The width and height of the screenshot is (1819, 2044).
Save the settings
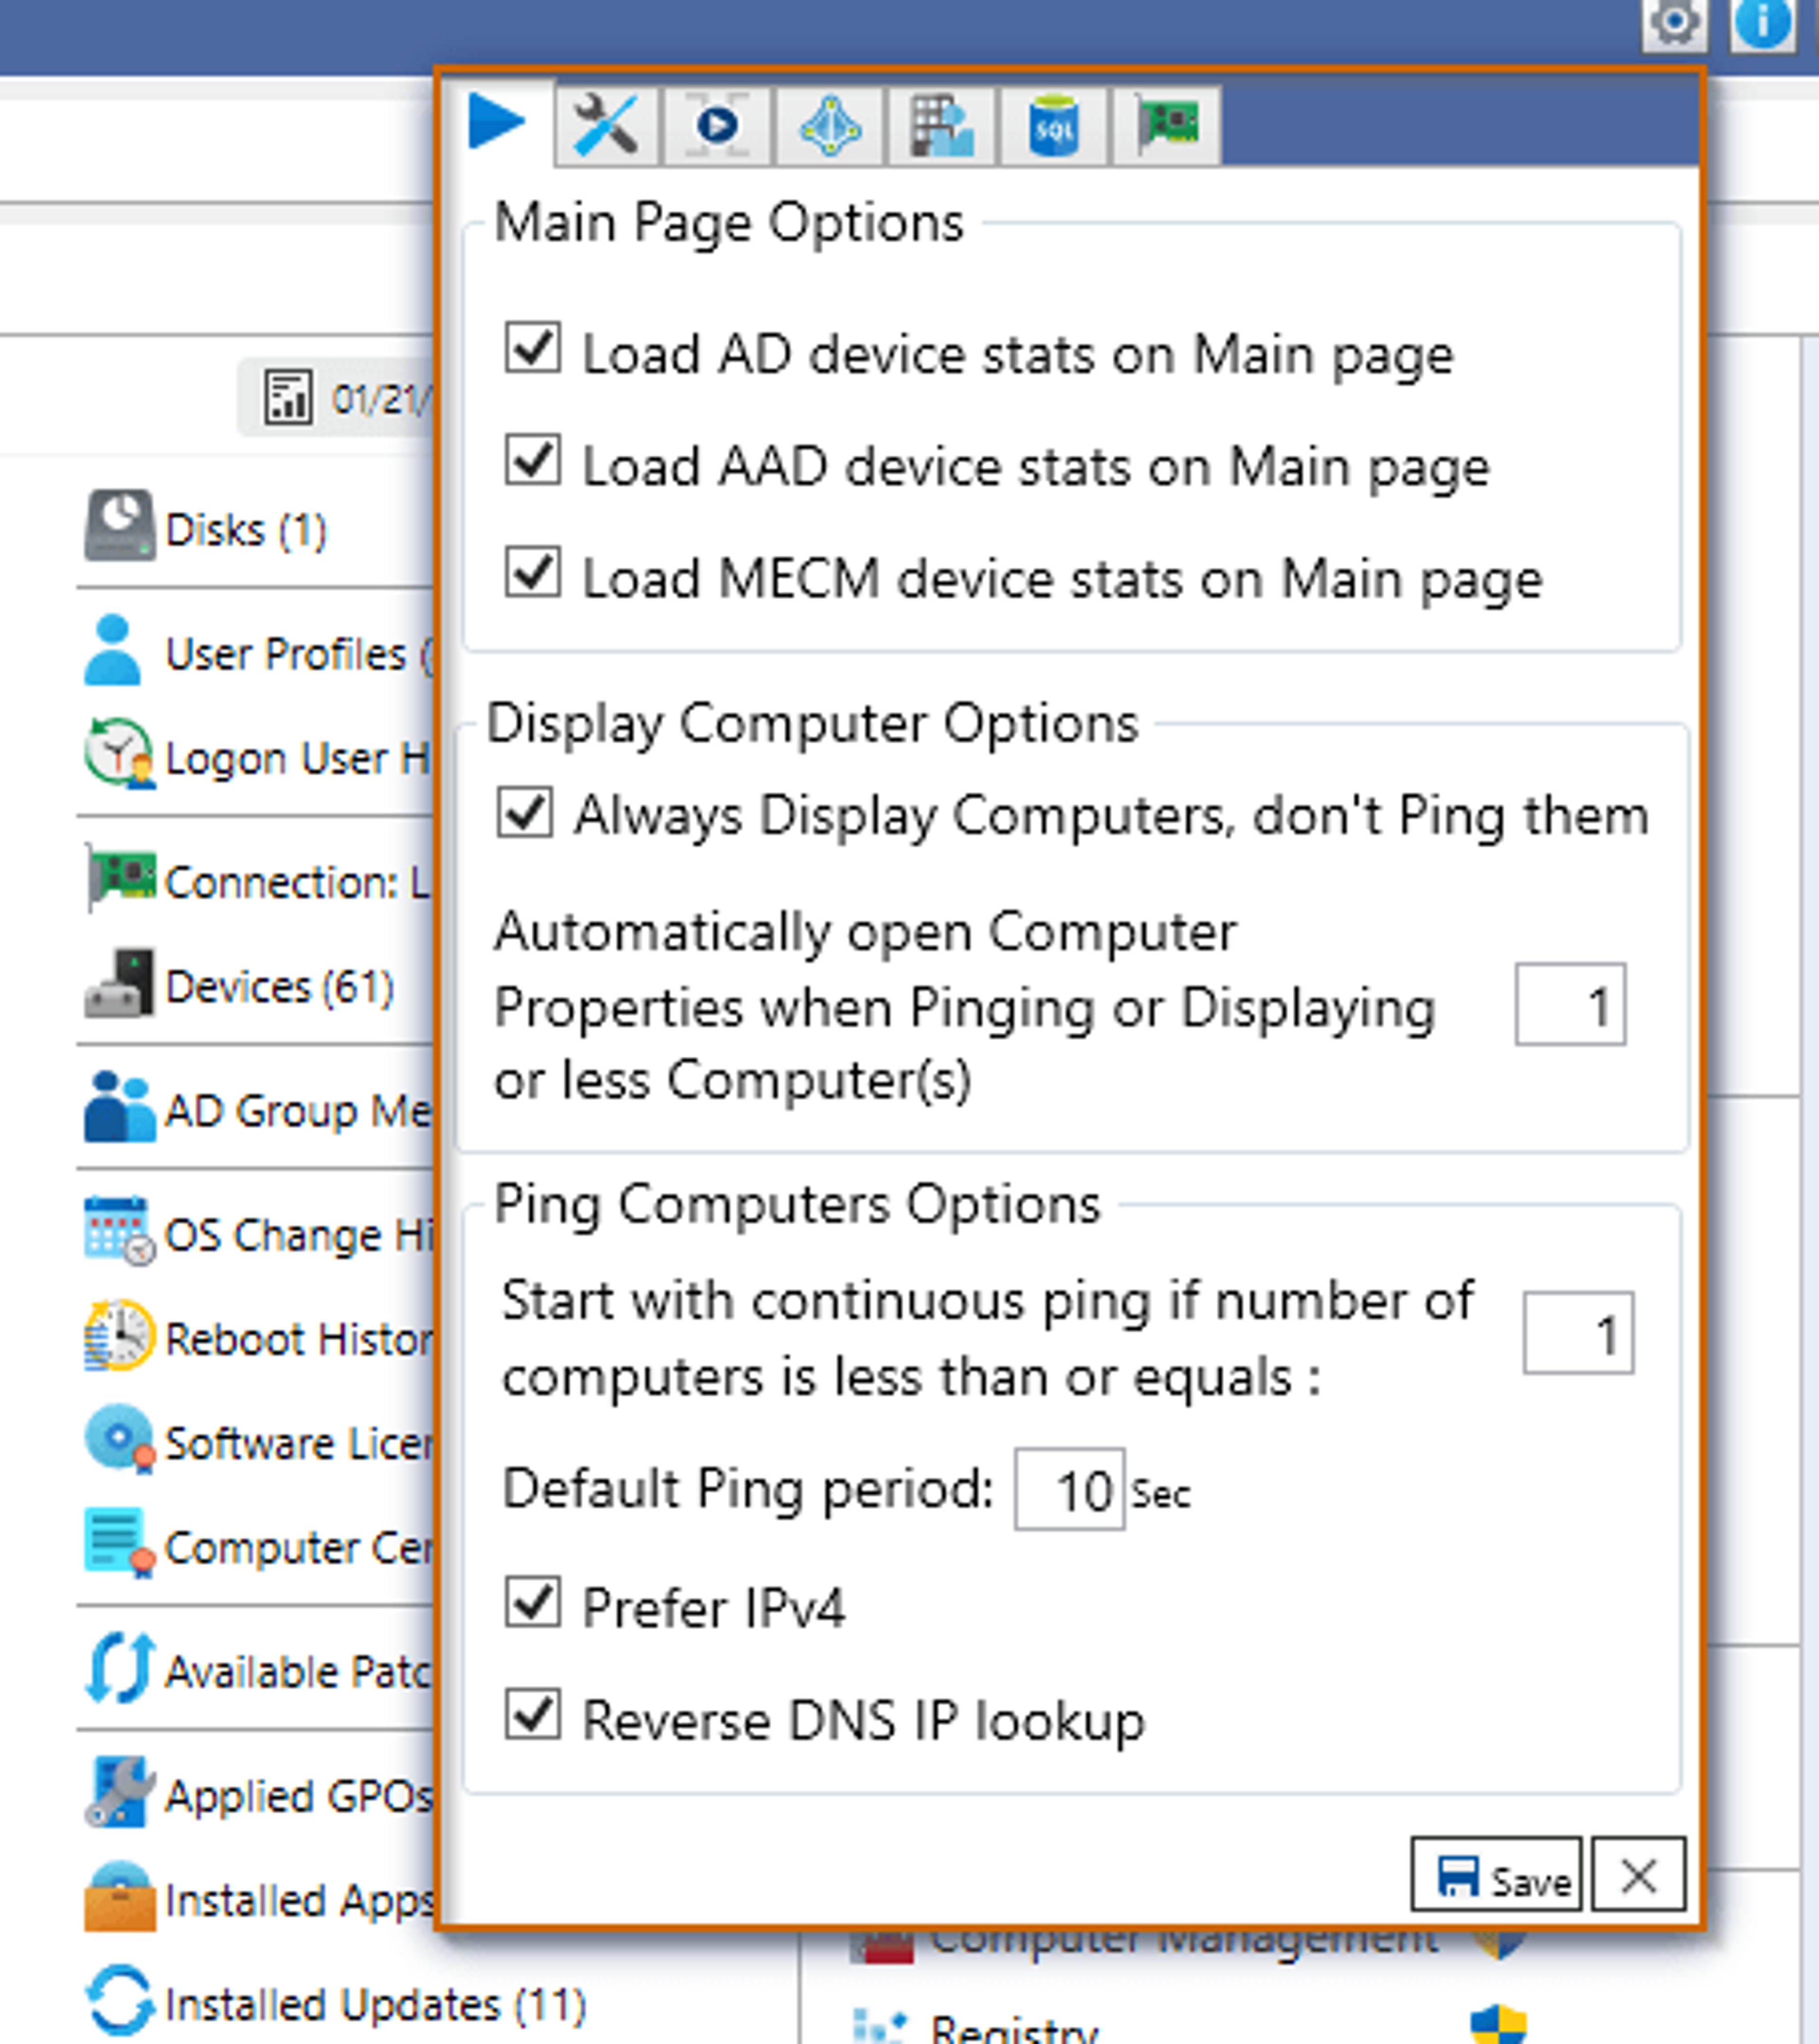pos(1496,1874)
